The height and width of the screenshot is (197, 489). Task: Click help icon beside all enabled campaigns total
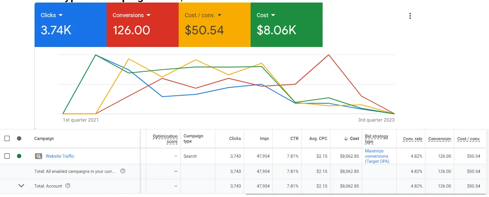click(x=123, y=171)
